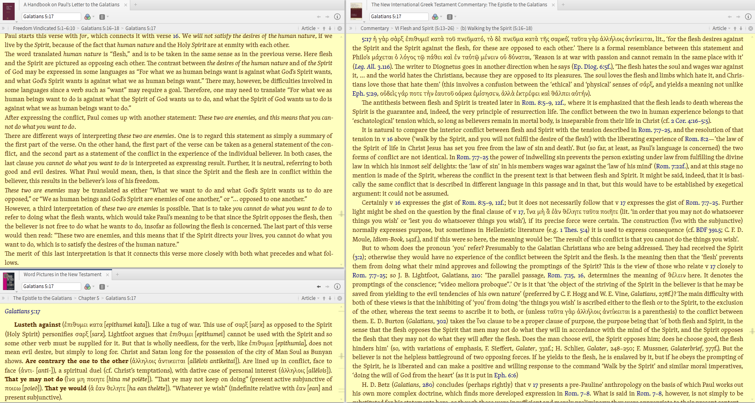Go to Galatians 5:16–18 breadcrumb
This screenshot has width=755, height=403.
click(x=100, y=28)
